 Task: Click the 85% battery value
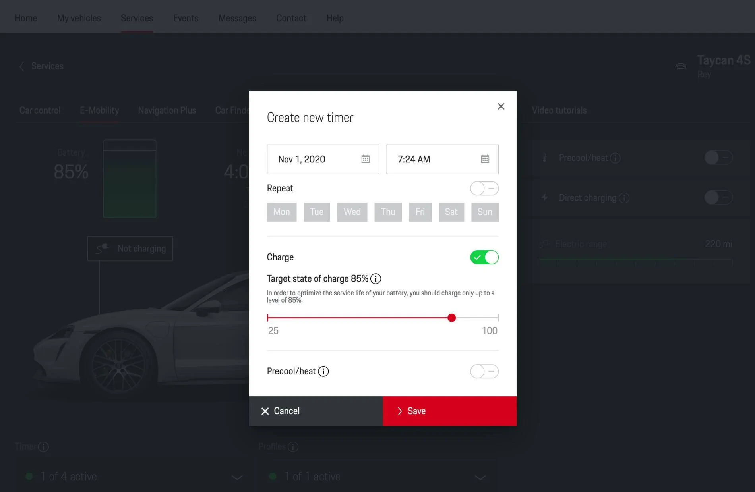[x=71, y=172]
